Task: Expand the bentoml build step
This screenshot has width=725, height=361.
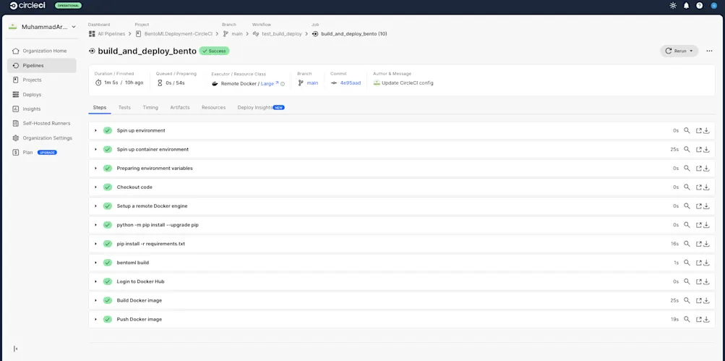Action: (x=95, y=263)
